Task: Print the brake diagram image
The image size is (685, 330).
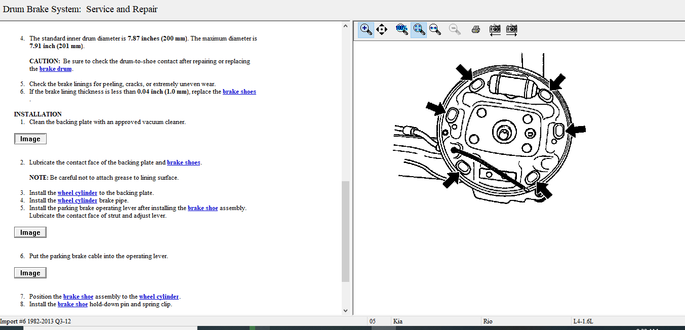Action: tap(475, 29)
